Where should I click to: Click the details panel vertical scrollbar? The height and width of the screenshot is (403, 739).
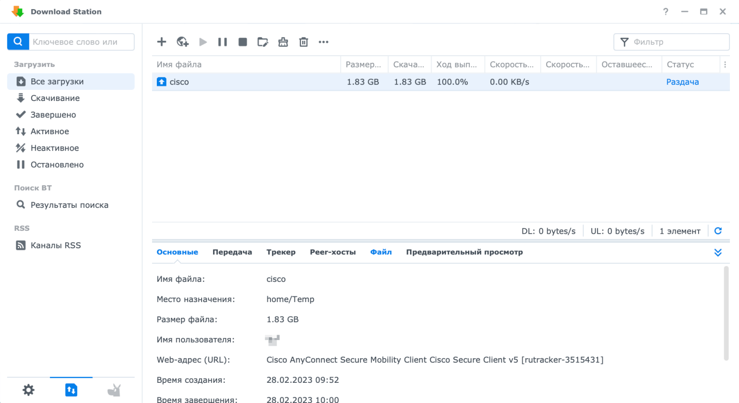[x=726, y=314]
